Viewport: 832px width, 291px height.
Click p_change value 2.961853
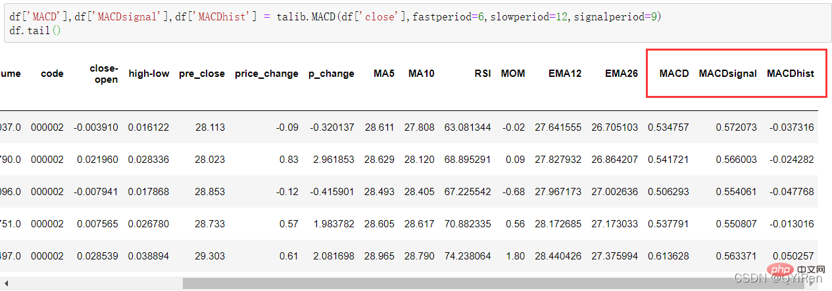333,160
